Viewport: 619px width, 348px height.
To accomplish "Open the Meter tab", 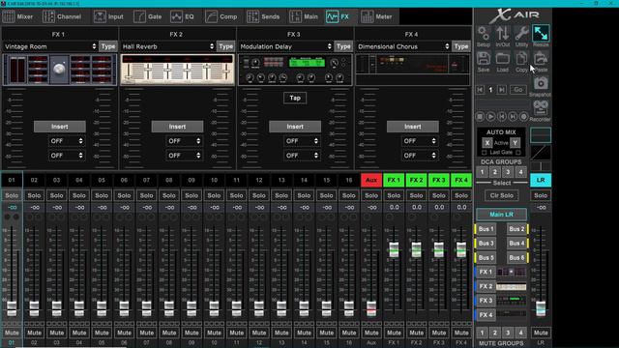I will click(x=376, y=16).
